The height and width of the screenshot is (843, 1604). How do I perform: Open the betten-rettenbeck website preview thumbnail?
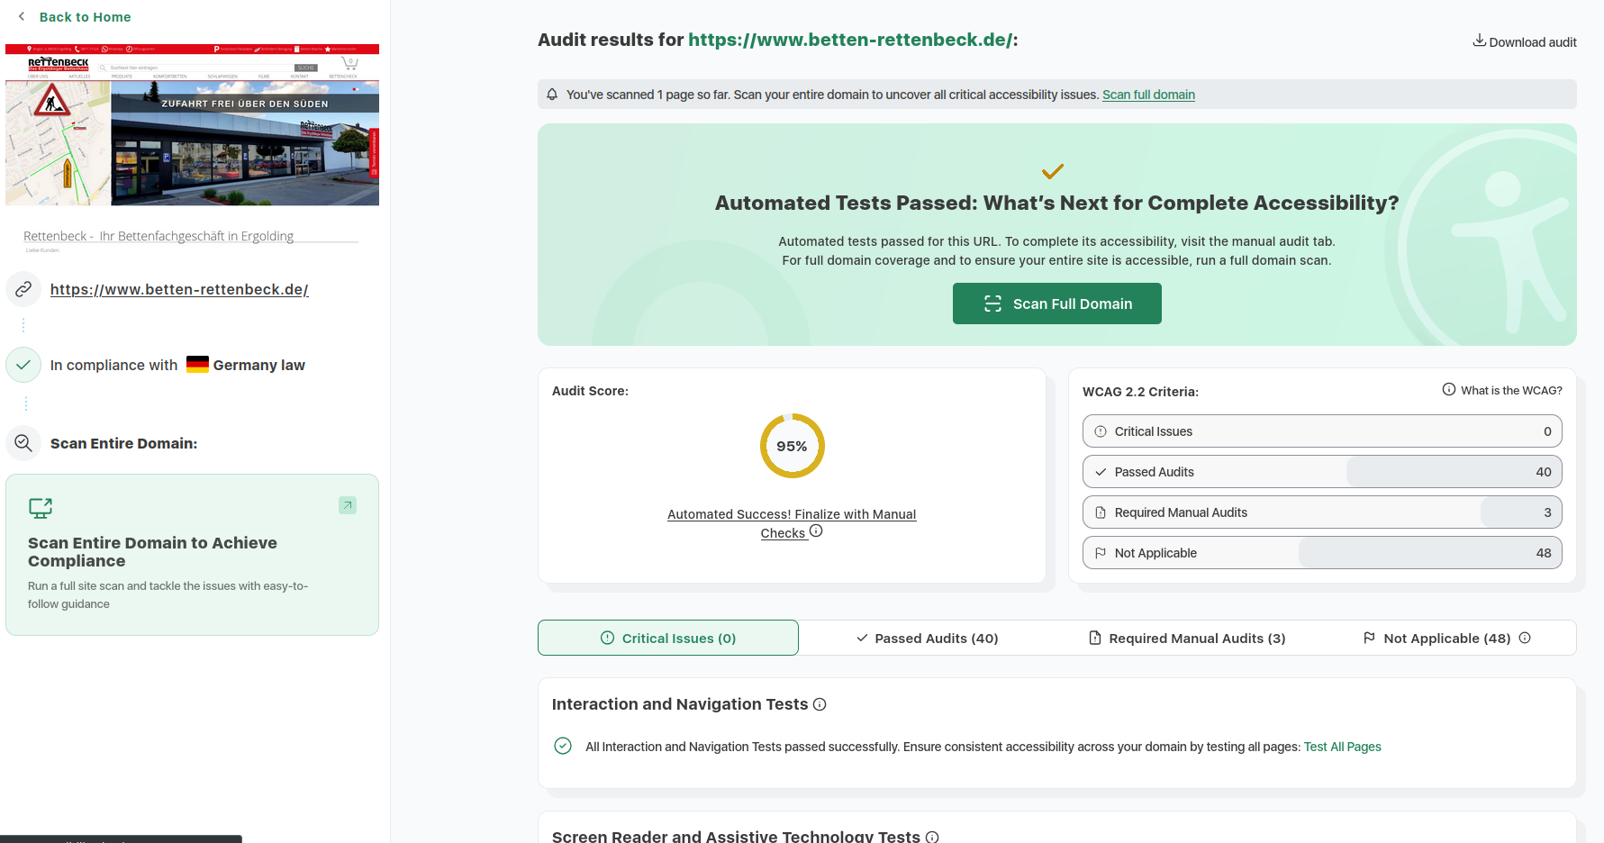pyautogui.click(x=192, y=125)
